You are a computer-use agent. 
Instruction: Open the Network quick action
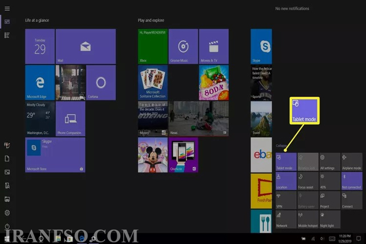click(x=286, y=219)
